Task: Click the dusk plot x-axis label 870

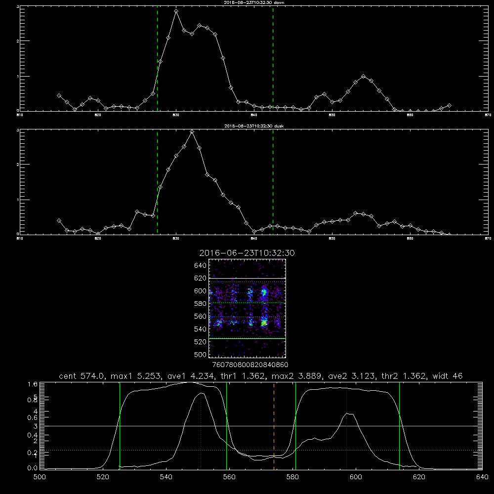Action: [x=488, y=239]
